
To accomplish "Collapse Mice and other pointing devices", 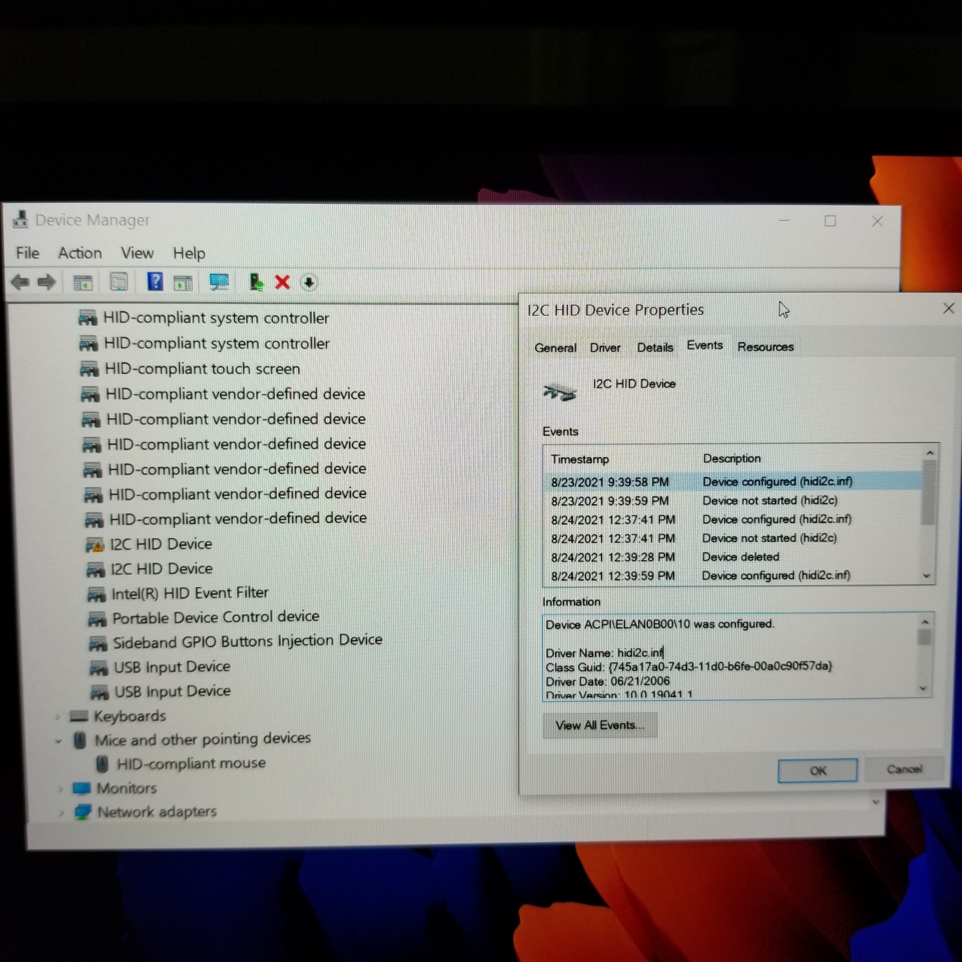I will pyautogui.click(x=59, y=741).
